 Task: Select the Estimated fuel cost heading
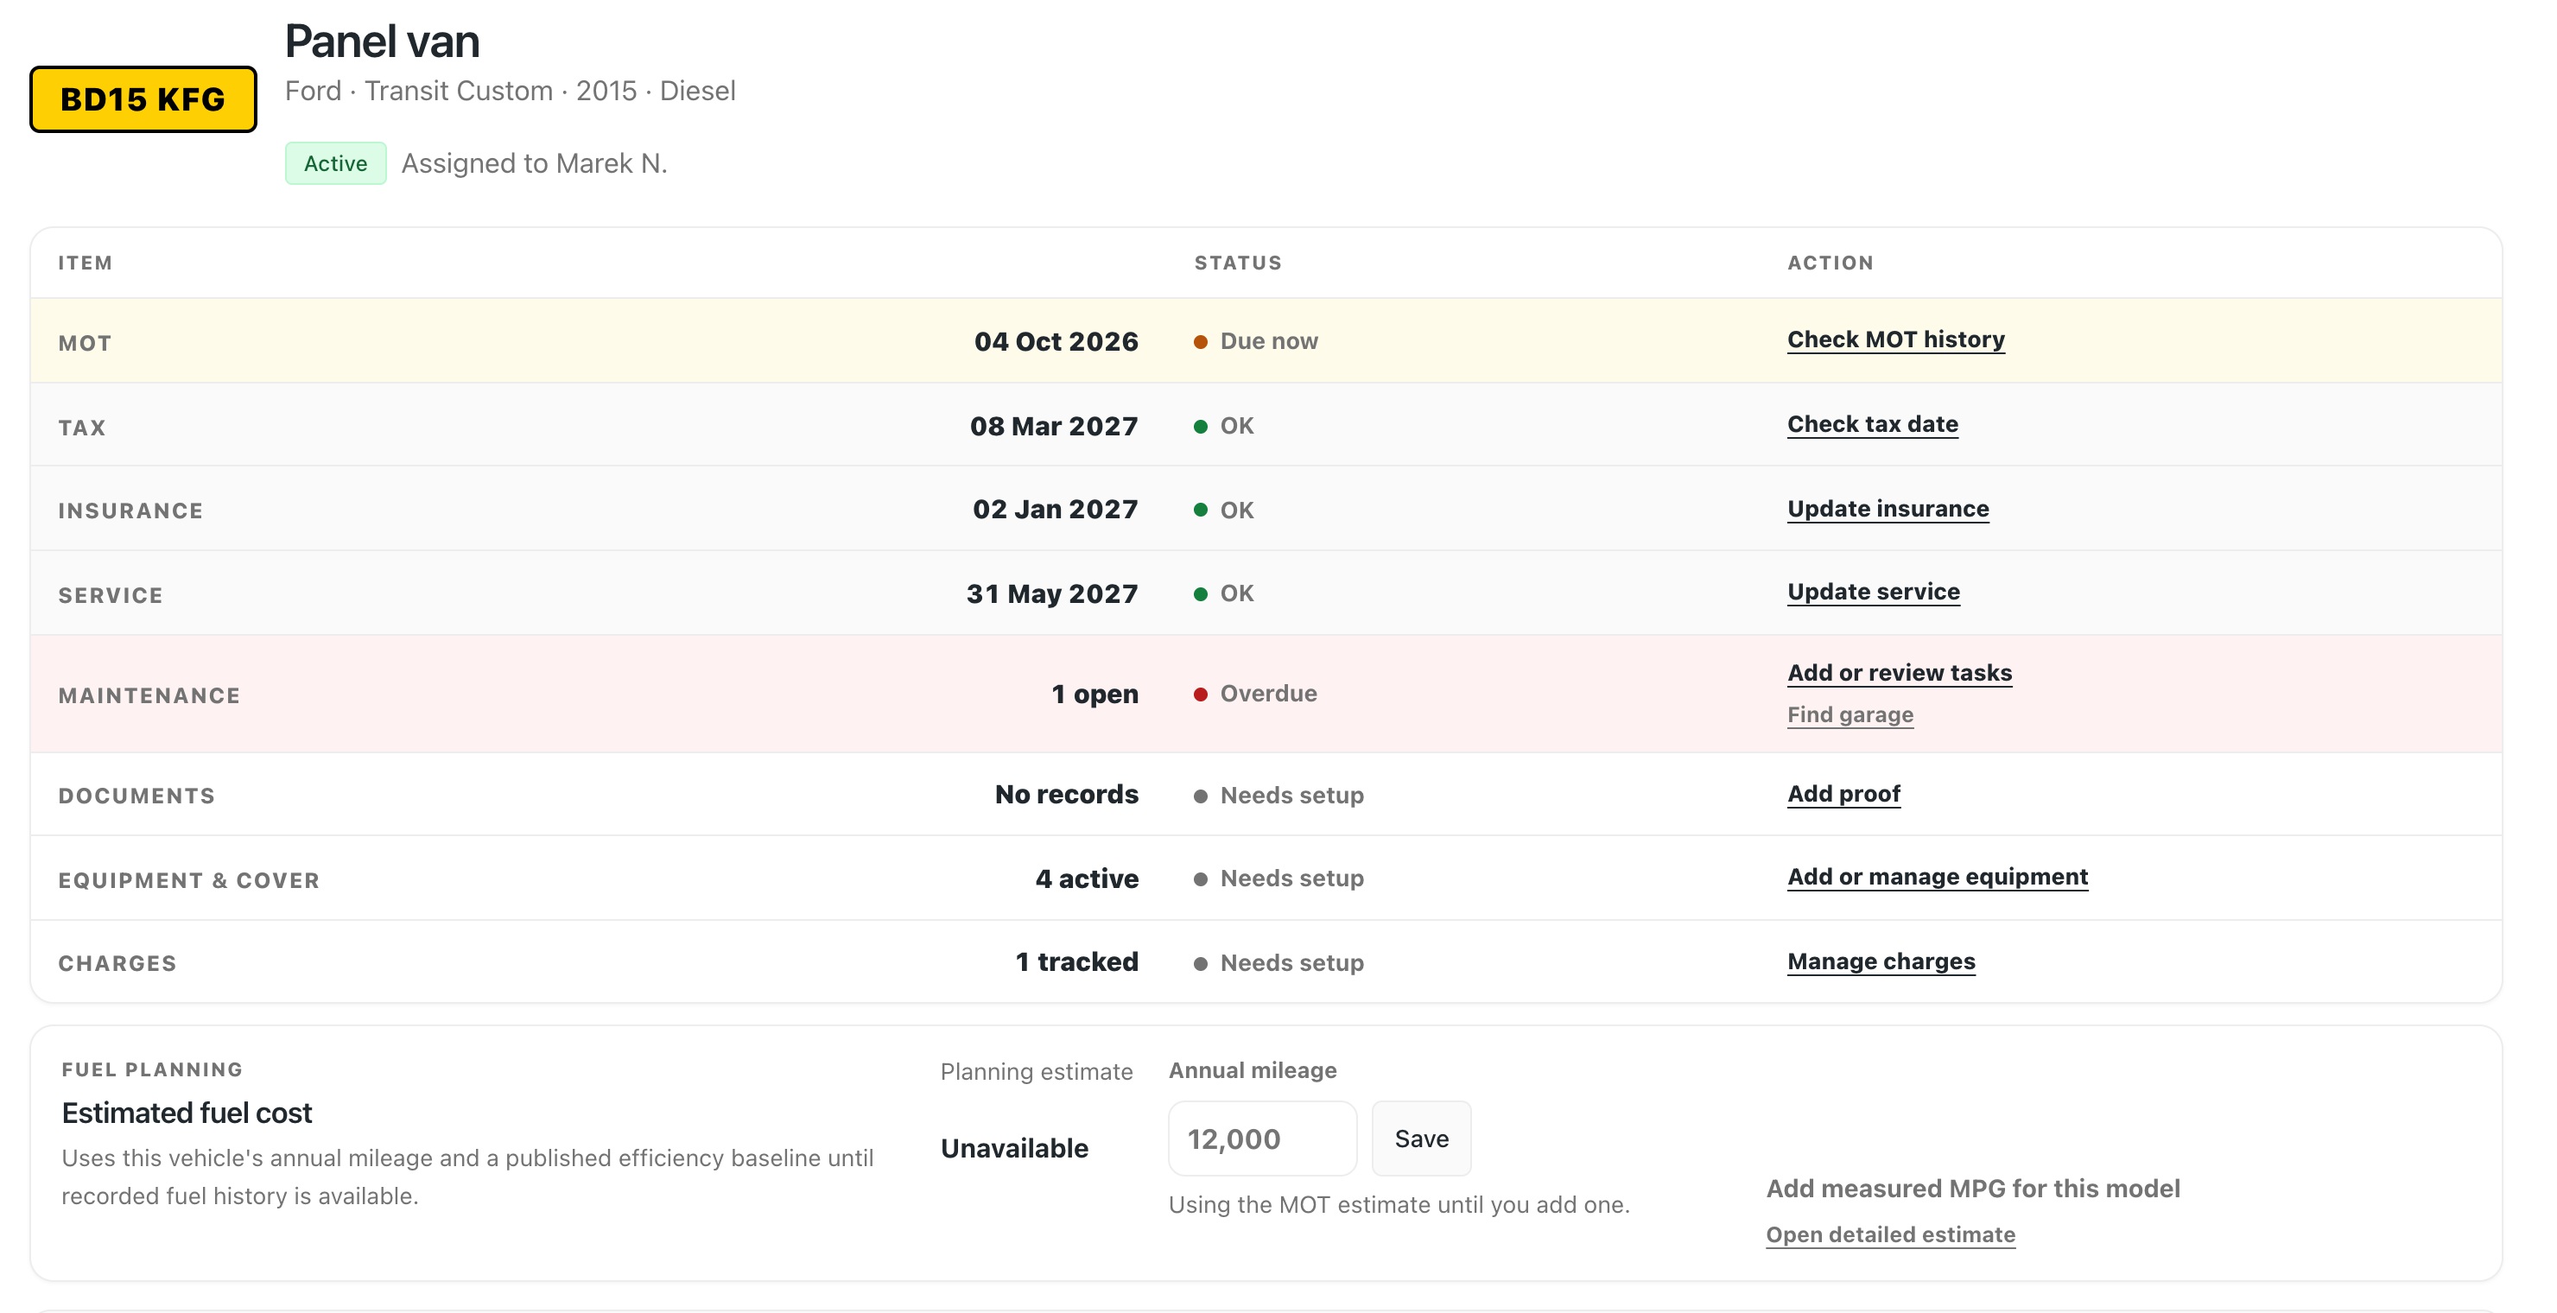(x=187, y=1113)
